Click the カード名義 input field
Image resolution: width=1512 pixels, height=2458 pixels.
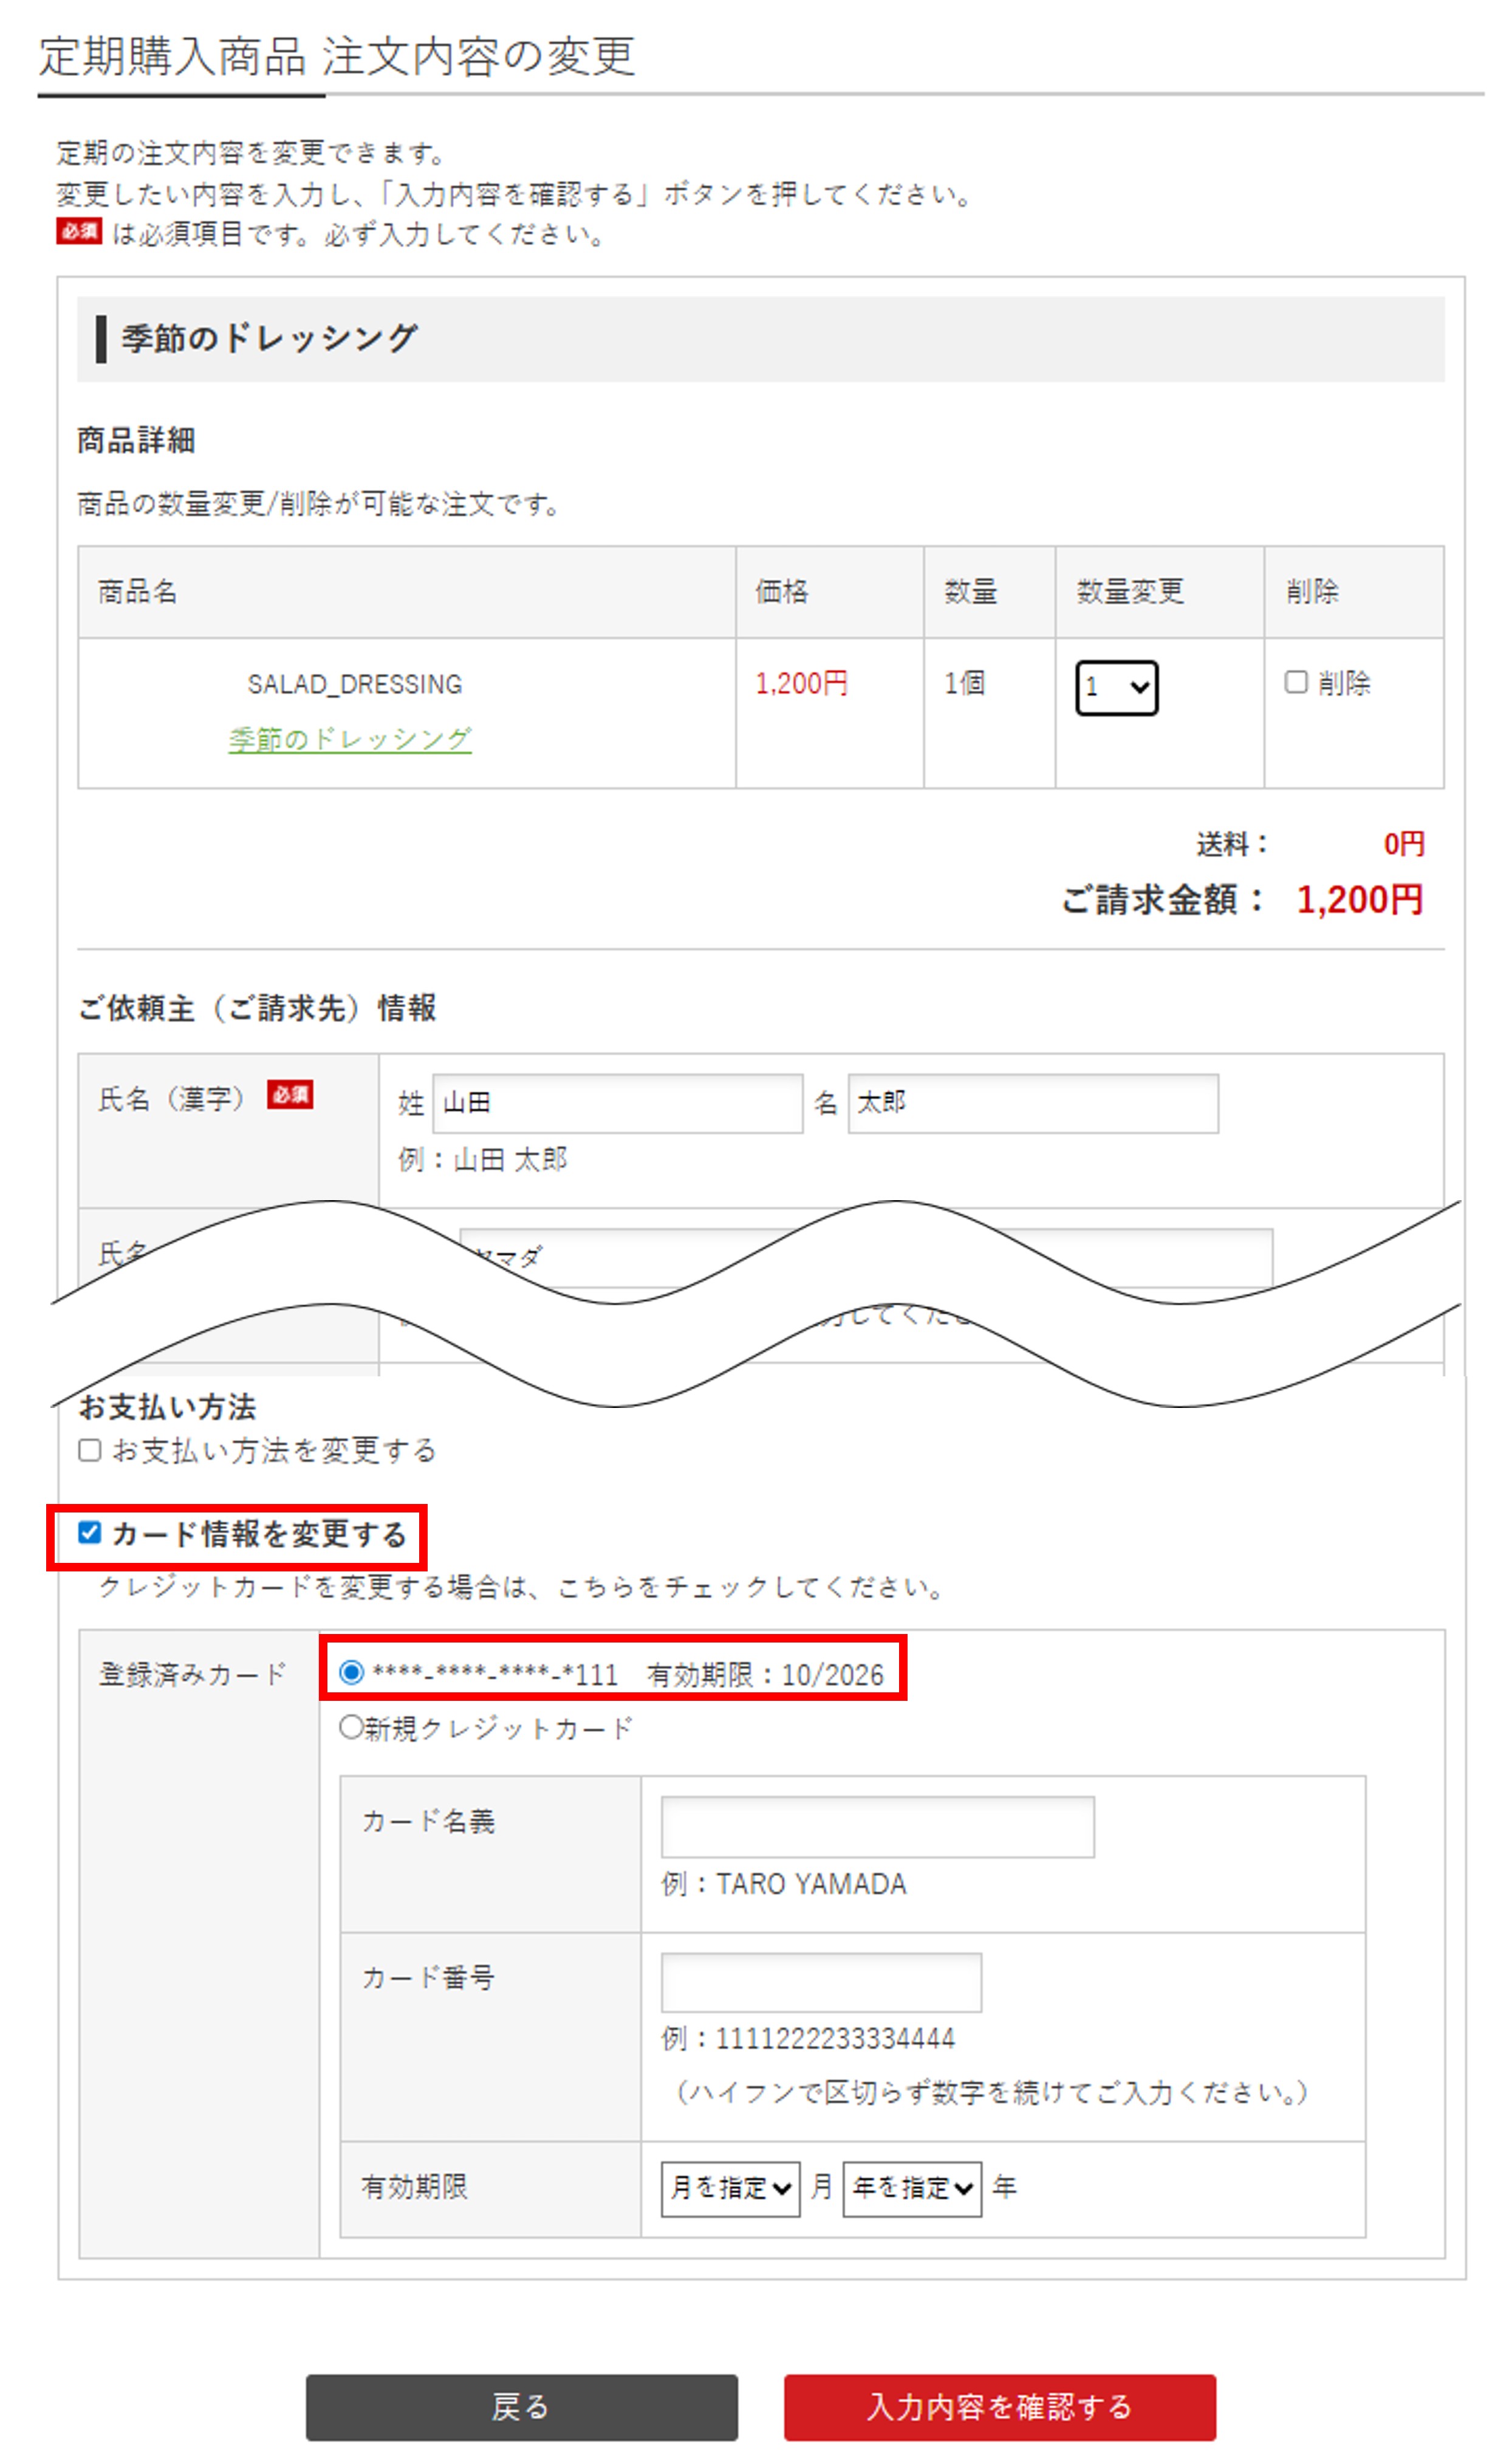click(877, 1827)
